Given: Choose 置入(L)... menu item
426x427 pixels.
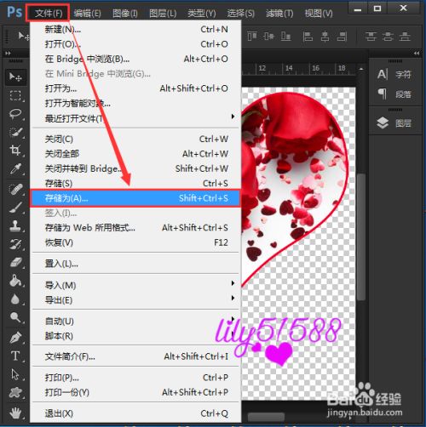Looking at the screenshot, I should click(135, 264).
